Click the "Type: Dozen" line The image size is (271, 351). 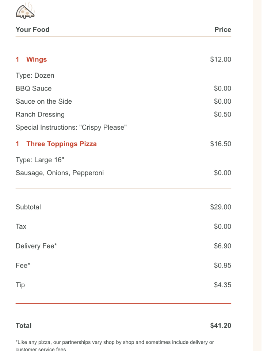35,75
